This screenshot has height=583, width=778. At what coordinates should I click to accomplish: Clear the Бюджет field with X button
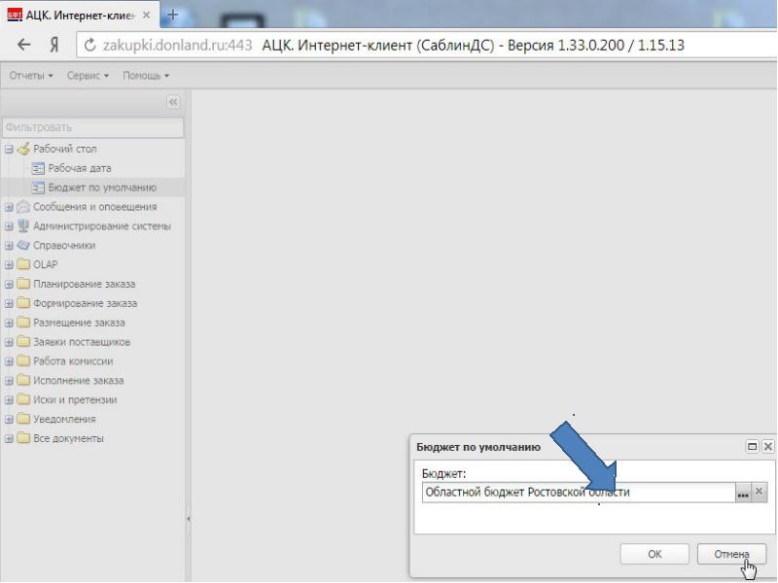759,493
